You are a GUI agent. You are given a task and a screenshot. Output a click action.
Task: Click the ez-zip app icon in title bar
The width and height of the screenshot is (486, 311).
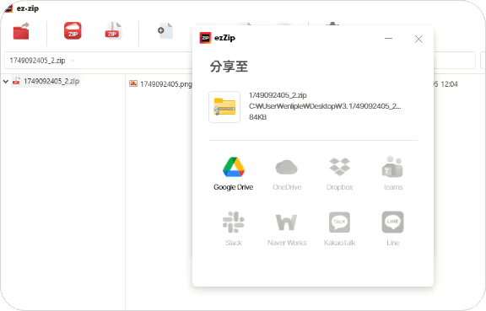point(8,8)
